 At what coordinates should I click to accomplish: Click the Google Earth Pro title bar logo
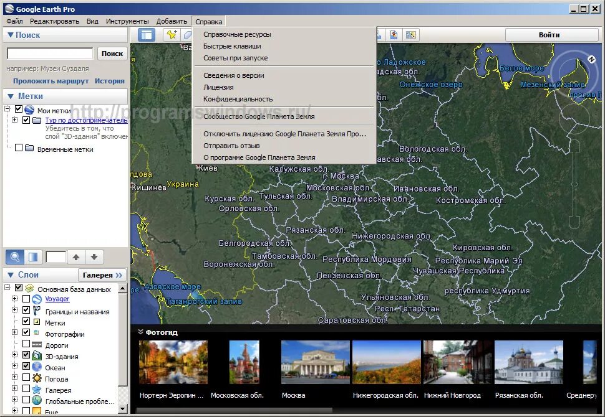click(9, 9)
